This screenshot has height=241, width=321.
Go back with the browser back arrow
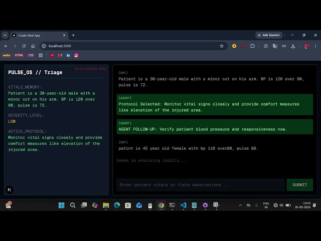6,46
